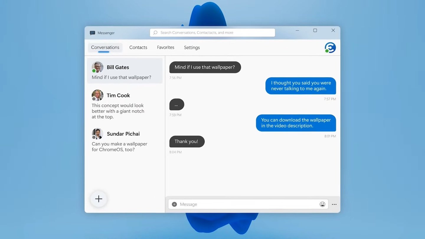
Task: Maximize the Messenger window
Action: coord(315,30)
